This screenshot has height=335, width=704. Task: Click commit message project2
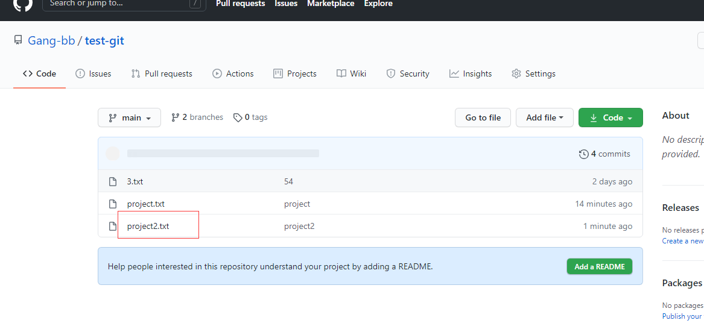coord(299,227)
